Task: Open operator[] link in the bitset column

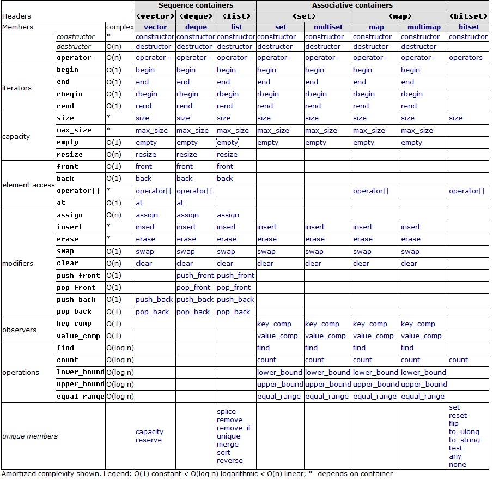Action: click(466, 191)
